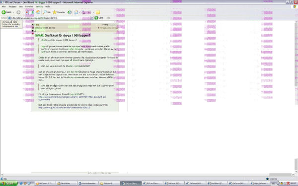Switch to the active IDG.se Eforum taskbar button

(x=131, y=184)
